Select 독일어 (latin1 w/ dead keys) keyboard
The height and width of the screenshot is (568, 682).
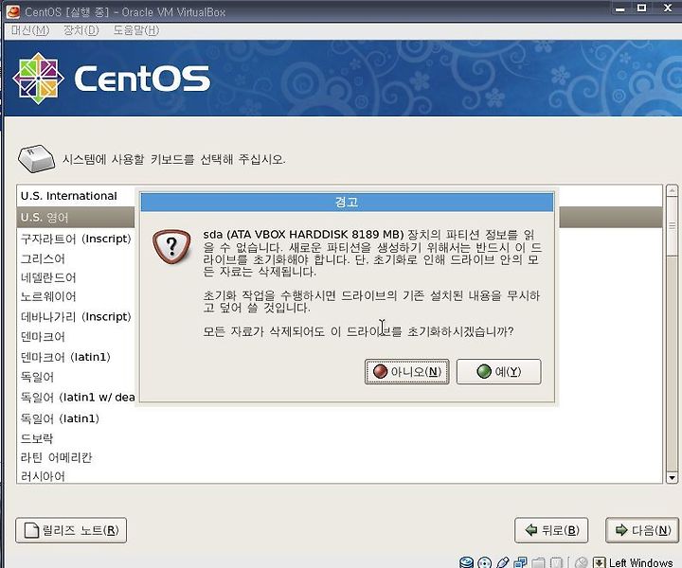[76, 398]
